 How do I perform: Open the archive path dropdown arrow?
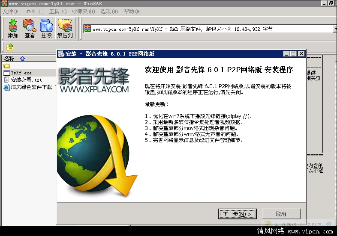[335, 29]
